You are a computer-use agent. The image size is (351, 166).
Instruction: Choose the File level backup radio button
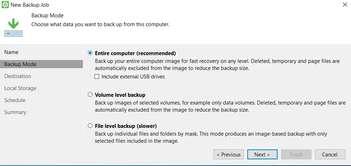[x=90, y=126]
